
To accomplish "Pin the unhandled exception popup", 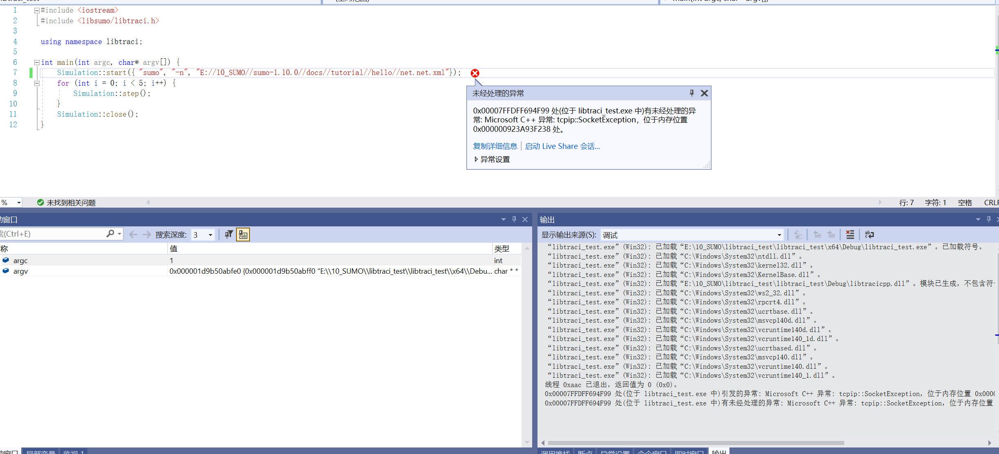I will (x=691, y=93).
